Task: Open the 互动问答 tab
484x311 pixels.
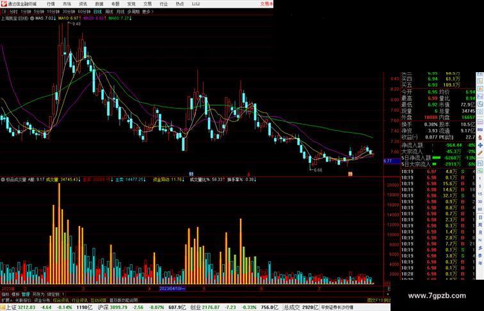Action: point(99,300)
